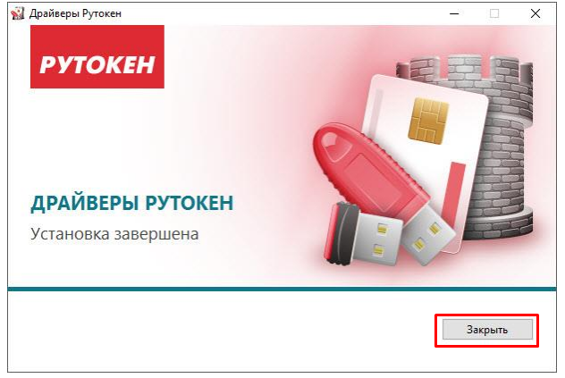This screenshot has width=565, height=378.
Task: Close the window with the X button
Action: click(535, 13)
